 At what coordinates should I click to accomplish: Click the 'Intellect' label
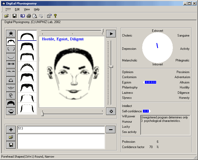(x=127, y=106)
